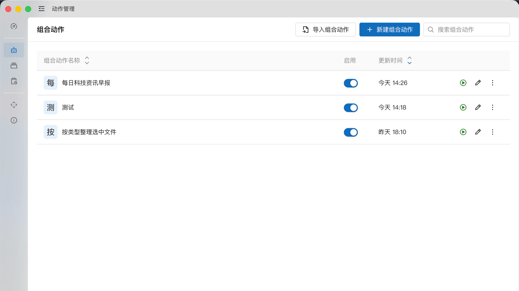Open the dashboard gauge icon in sidebar

coord(14,26)
